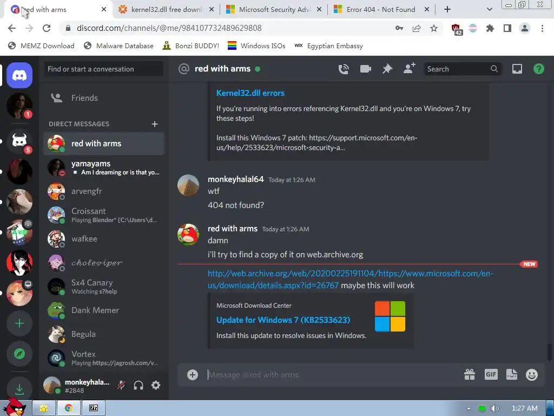The height and width of the screenshot is (416, 554).
Task: Open the emoji picker
Action: [532, 374]
